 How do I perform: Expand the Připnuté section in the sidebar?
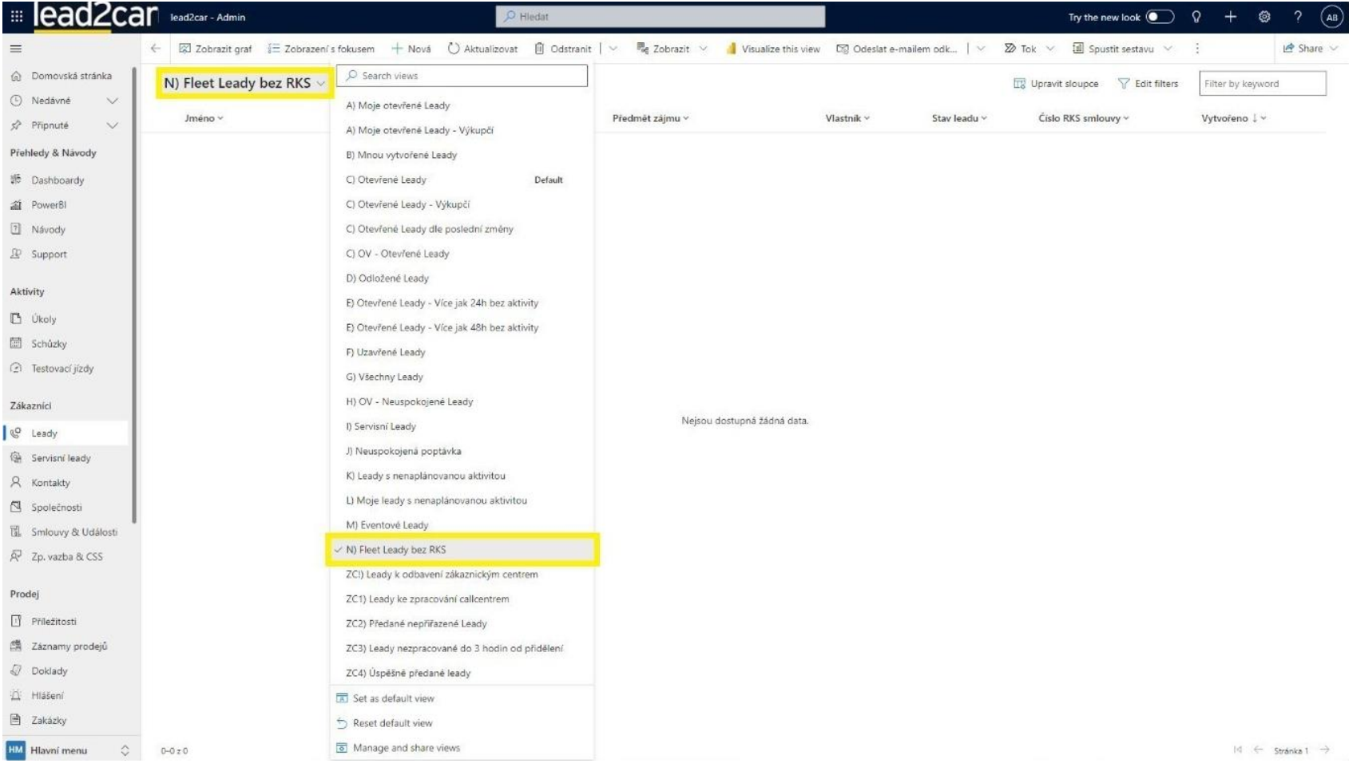[112, 126]
